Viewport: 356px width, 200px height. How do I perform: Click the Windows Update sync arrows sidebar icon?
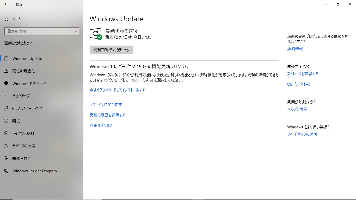tap(7, 58)
